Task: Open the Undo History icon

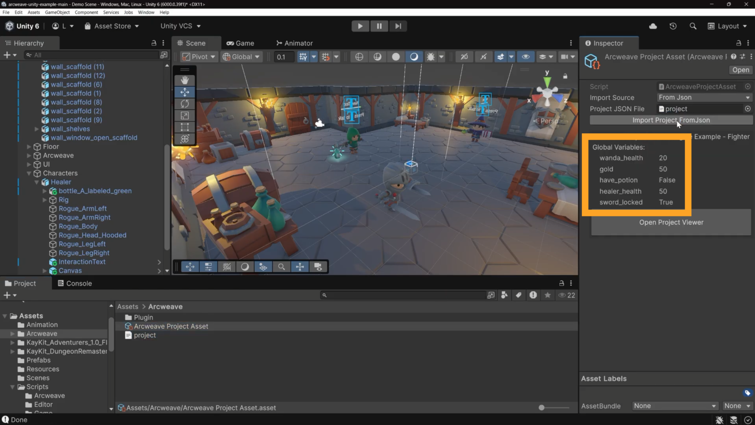Action: pos(673,26)
